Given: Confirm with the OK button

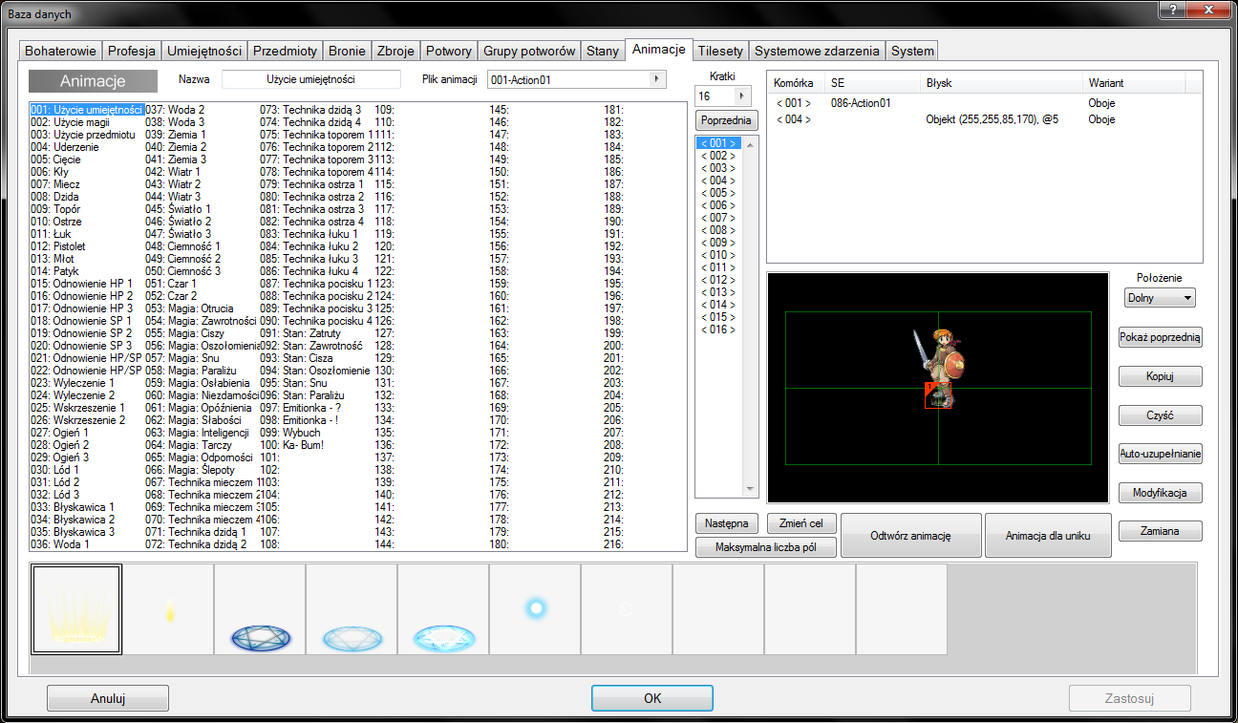Looking at the screenshot, I should (652, 698).
